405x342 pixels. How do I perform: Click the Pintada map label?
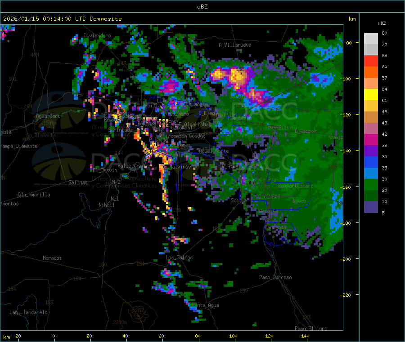click(123, 130)
